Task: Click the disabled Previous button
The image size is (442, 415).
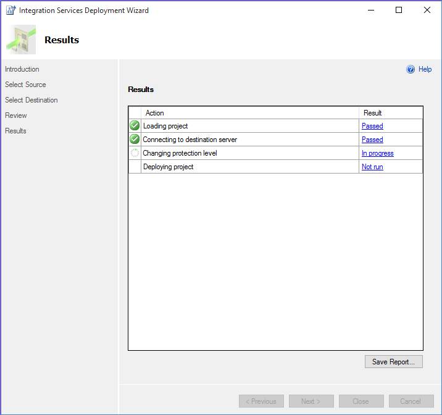Action: [261, 401]
